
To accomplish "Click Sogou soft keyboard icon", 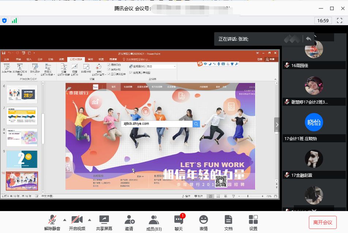I will click(x=223, y=64).
